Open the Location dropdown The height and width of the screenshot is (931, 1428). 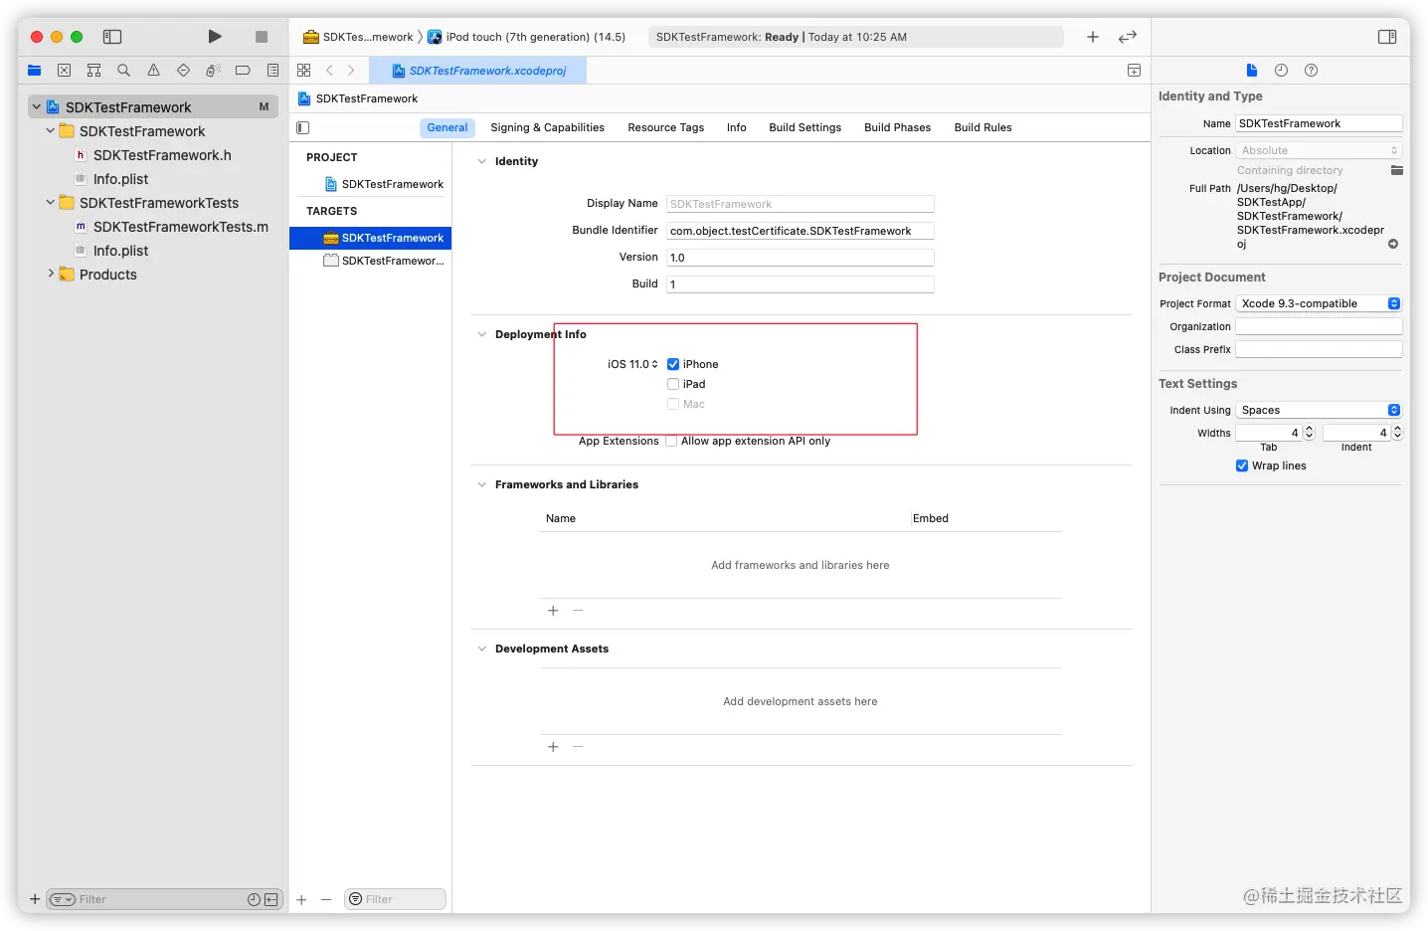[x=1319, y=150]
